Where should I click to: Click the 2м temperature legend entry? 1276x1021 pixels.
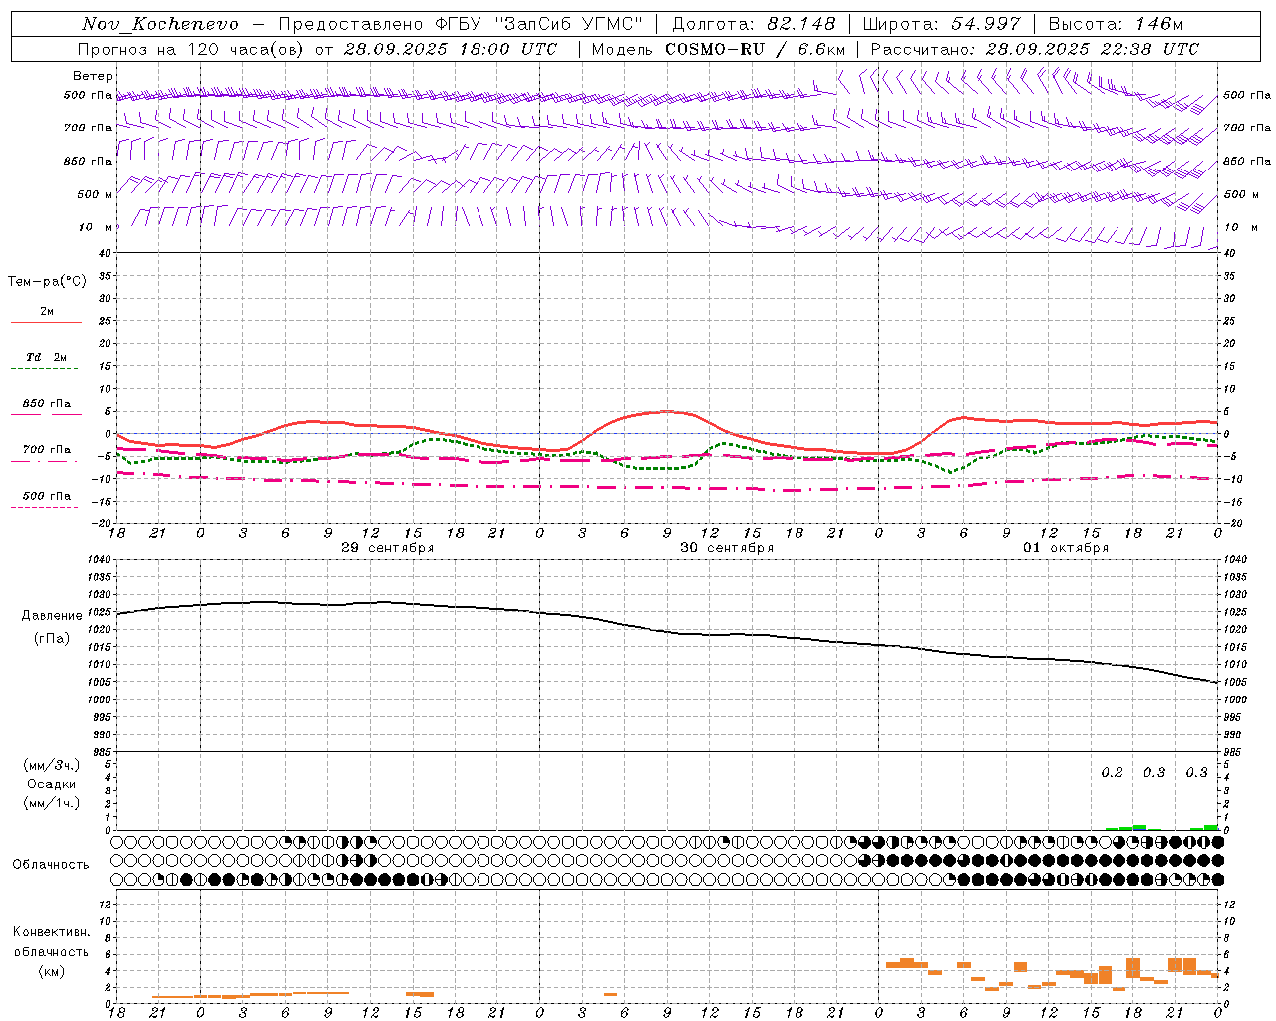(x=47, y=312)
